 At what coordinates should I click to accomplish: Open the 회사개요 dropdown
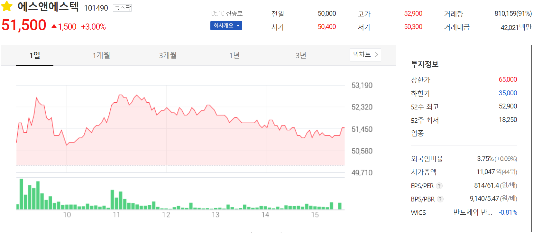coord(226,25)
